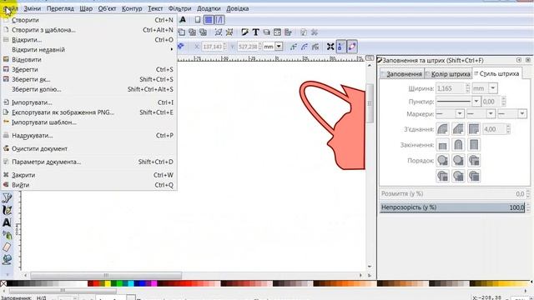This screenshot has width=534, height=300.
Task: Open the Контур menu
Action: coord(132,8)
